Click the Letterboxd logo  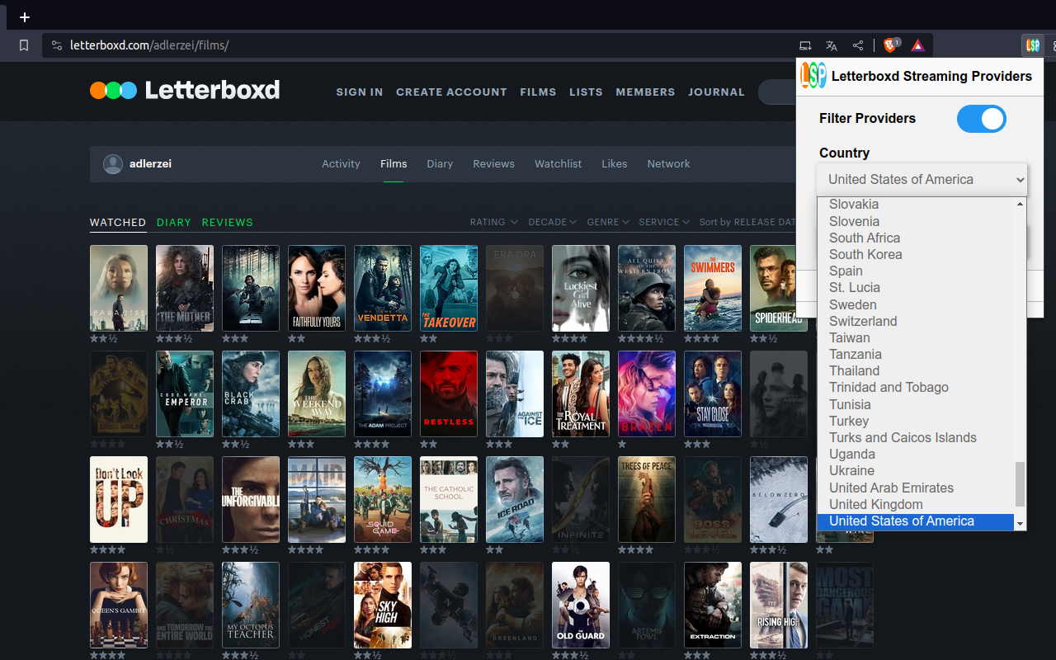click(x=184, y=91)
